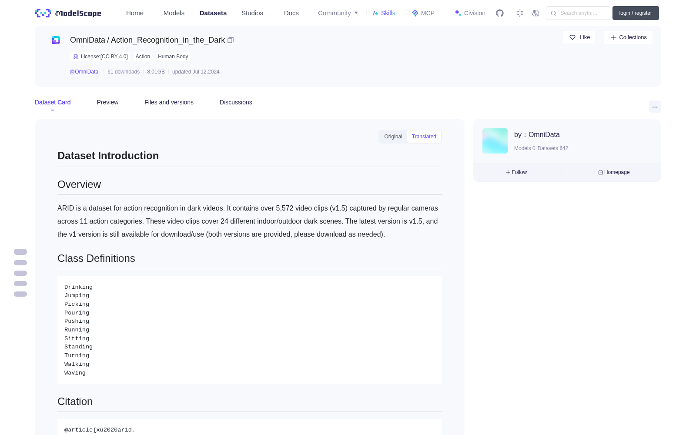Switch to the Preview tab
The image size is (696, 435).
[107, 102]
